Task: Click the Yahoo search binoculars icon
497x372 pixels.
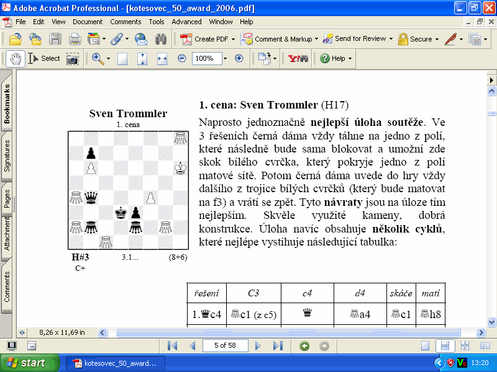Action: [x=298, y=58]
